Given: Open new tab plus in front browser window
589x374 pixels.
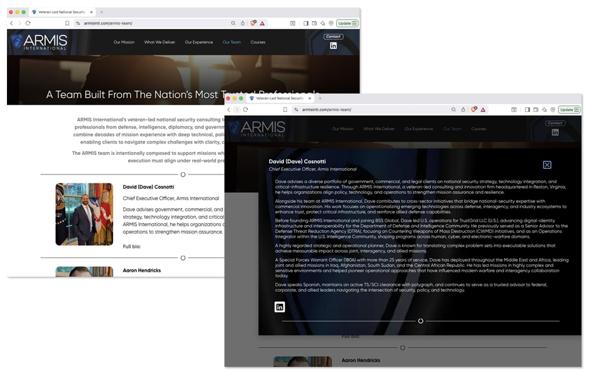Looking at the screenshot, I should [x=320, y=98].
